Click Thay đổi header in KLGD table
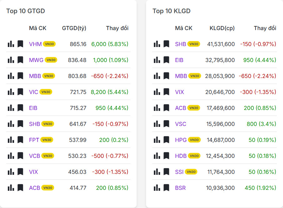Image resolution: width=283 pixels, height=208 pixels. [x=265, y=28]
